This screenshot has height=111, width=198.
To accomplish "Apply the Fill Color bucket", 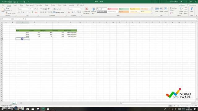I will 32,12.
